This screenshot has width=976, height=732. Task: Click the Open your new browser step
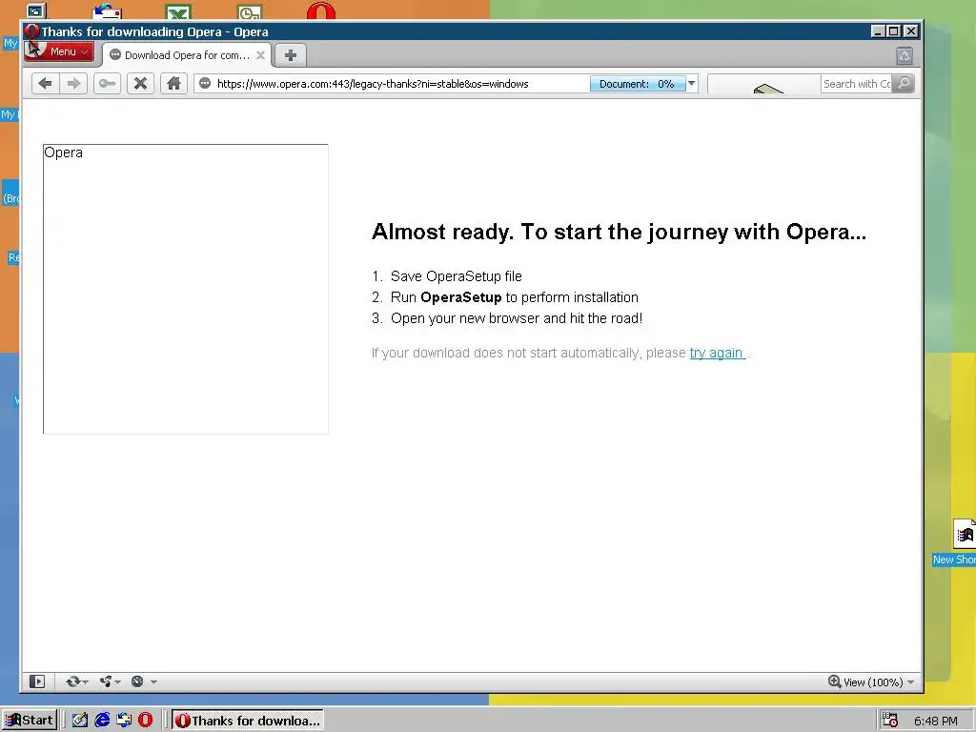(517, 318)
